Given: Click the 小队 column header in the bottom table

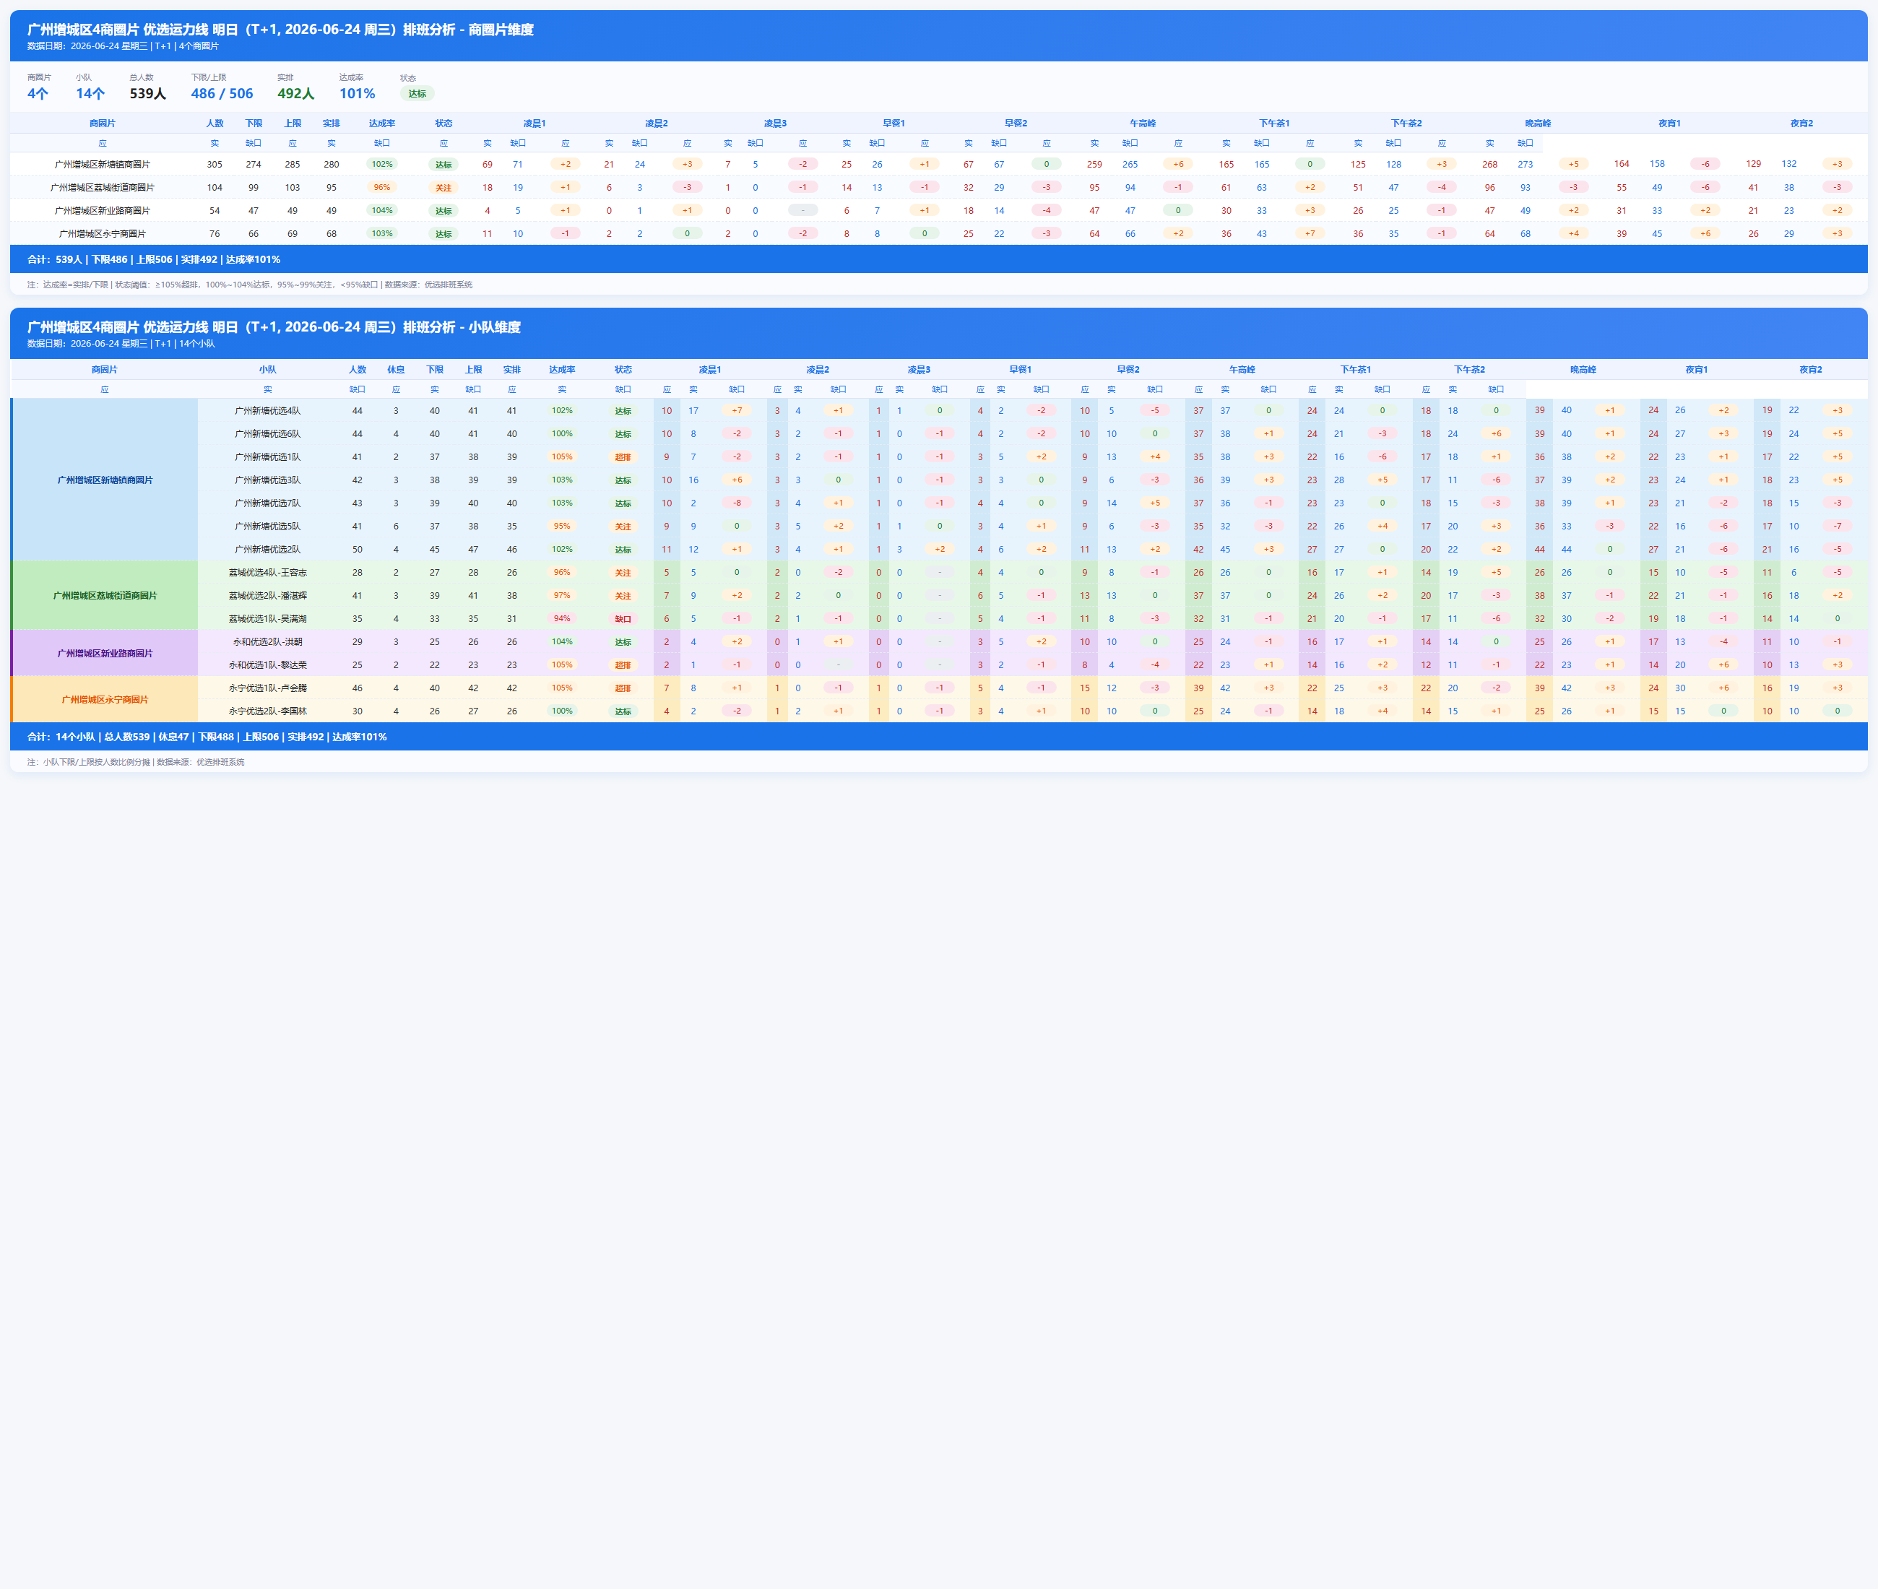Looking at the screenshot, I should click(267, 369).
